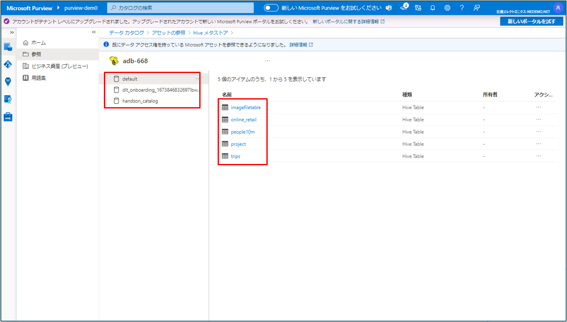
Task: Open more options for imagefiletable row
Action: pos(538,107)
